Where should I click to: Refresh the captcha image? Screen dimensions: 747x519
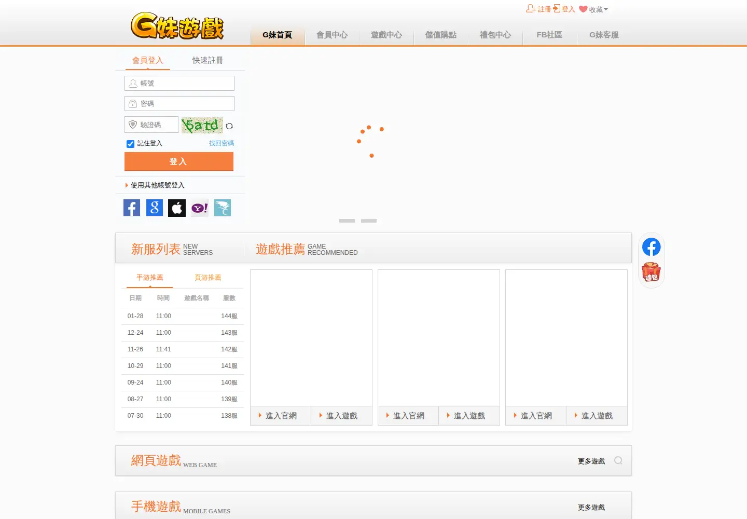229,126
